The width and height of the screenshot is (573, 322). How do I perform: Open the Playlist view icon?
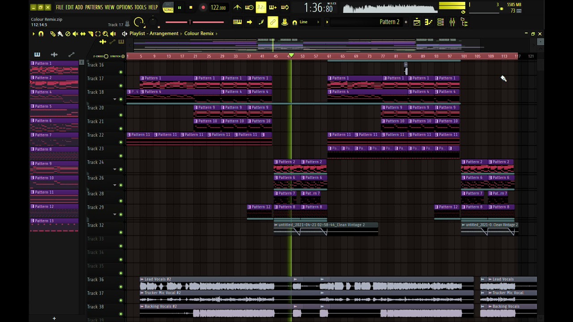(417, 22)
